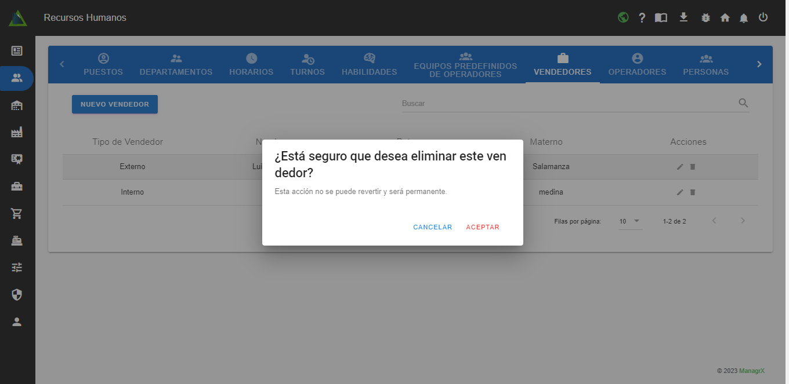
Task: Edit the medina vendor row pencil icon
Action: coord(680,192)
